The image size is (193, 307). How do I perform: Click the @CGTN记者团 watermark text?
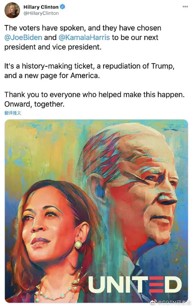174,303
